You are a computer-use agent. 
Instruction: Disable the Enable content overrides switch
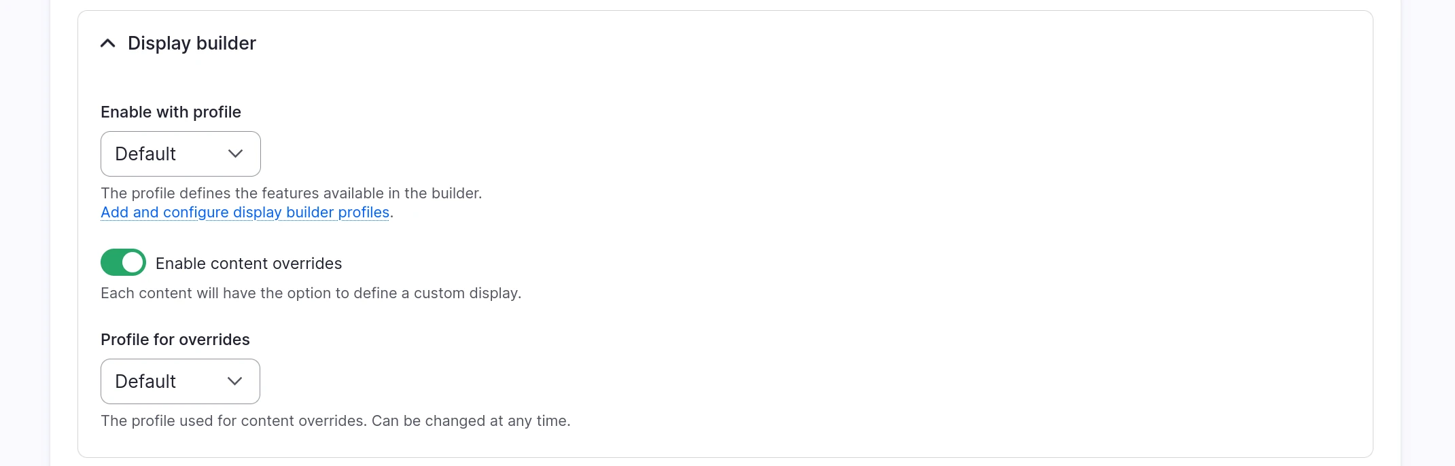tap(123, 263)
